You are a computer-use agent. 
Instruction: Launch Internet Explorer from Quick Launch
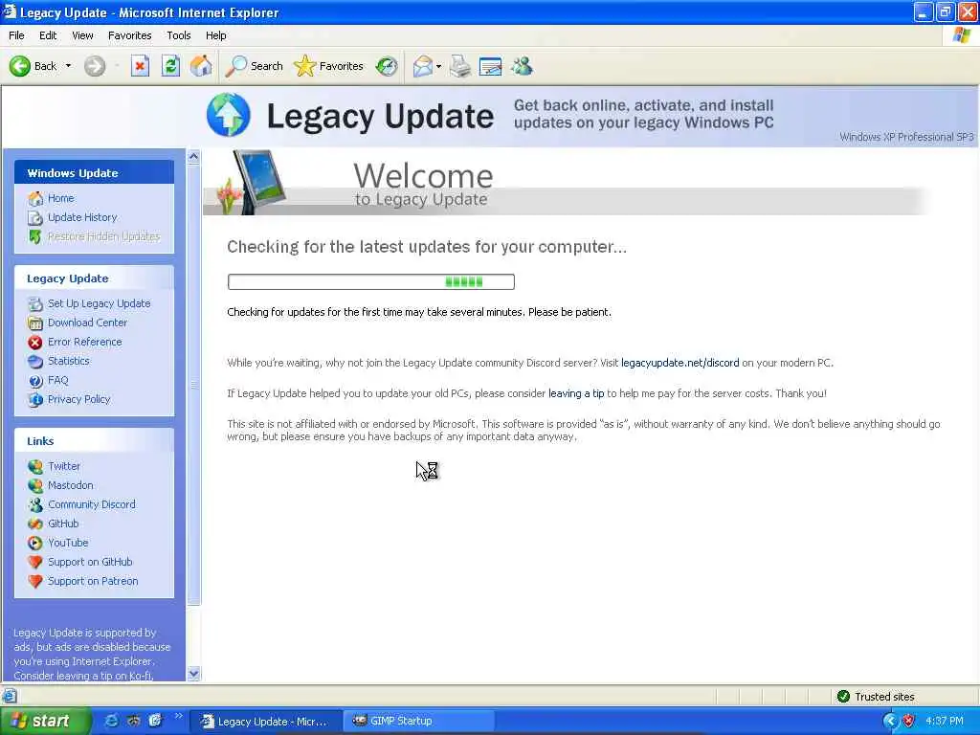112,721
